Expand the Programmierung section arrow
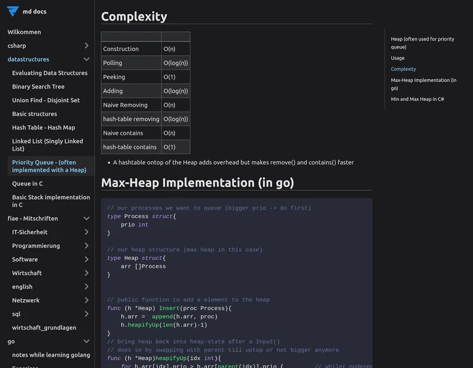Viewport: 473px width, 368px height. [86, 246]
